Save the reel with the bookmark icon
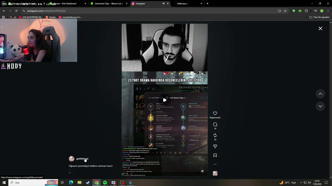 215,156
